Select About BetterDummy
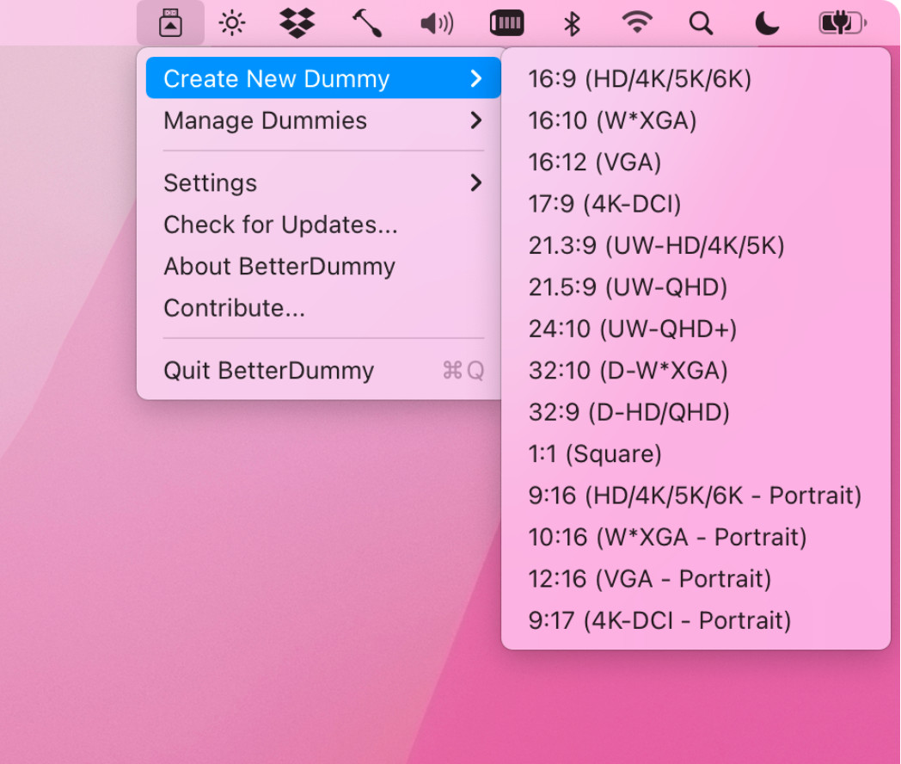The image size is (901, 764). pyautogui.click(x=323, y=266)
